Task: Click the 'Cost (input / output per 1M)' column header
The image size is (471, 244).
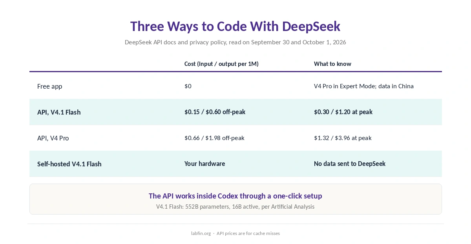Action: click(221, 64)
